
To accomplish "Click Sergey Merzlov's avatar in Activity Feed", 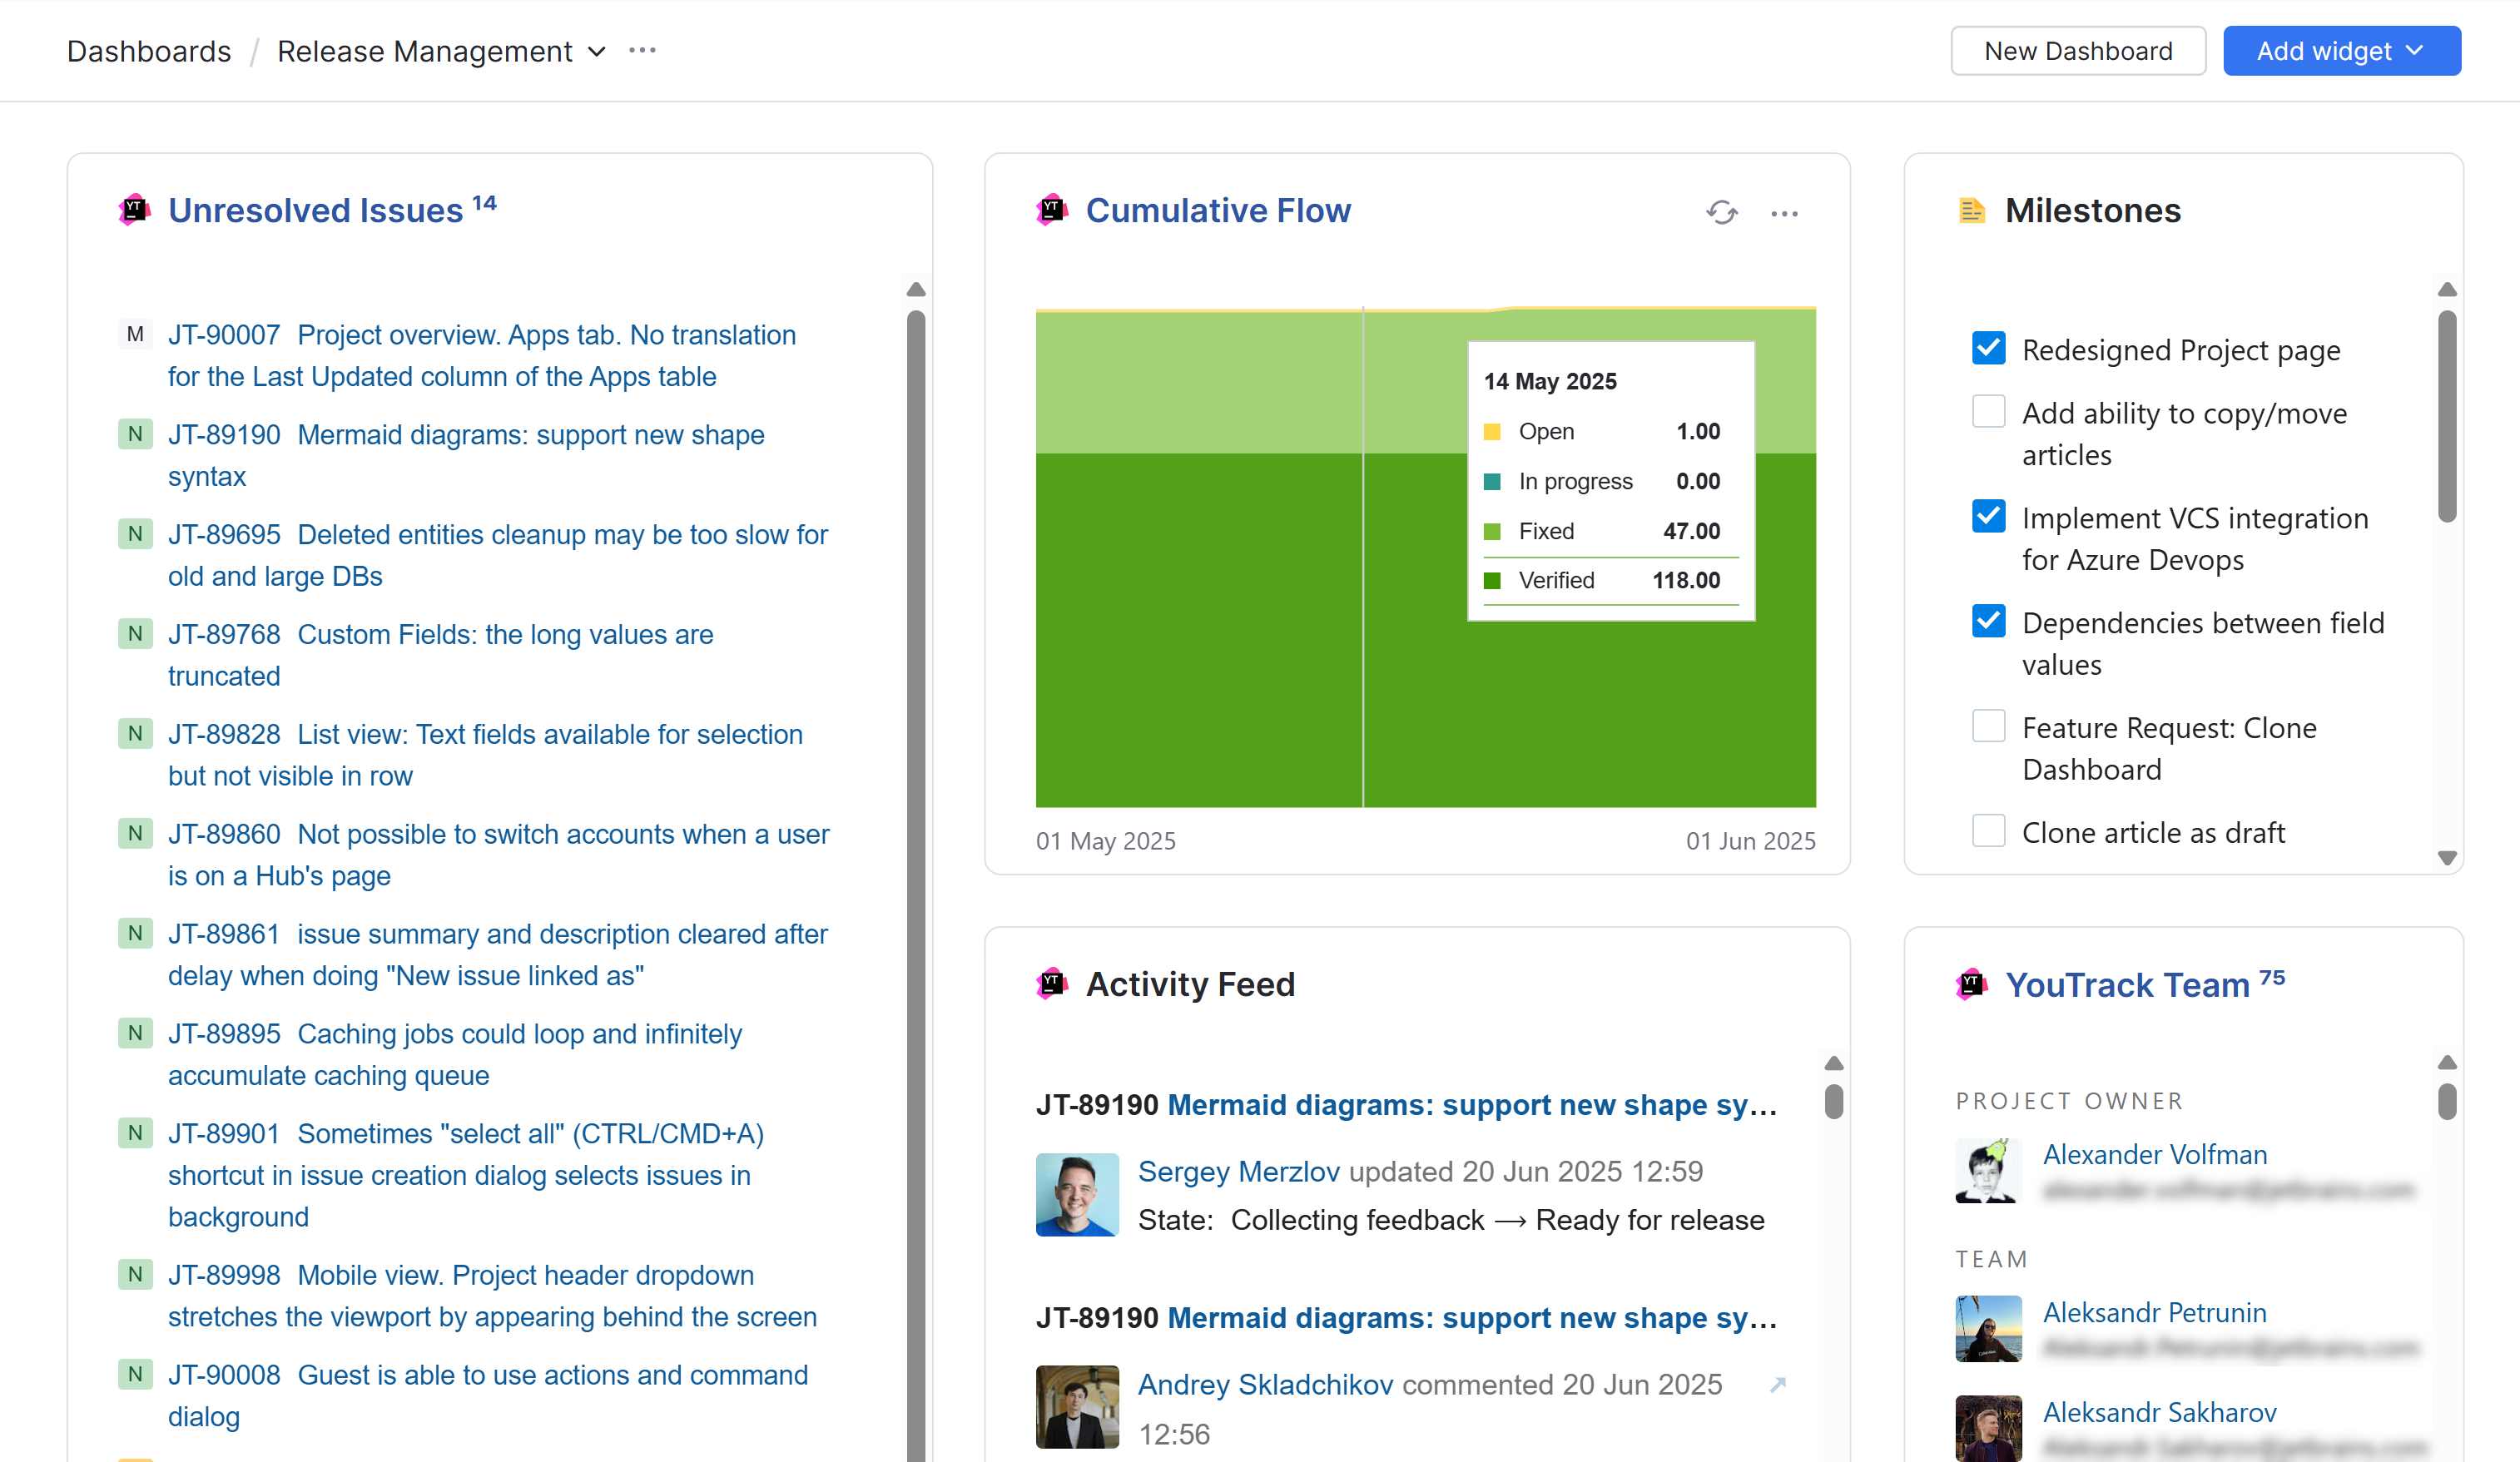I will pos(1076,1195).
